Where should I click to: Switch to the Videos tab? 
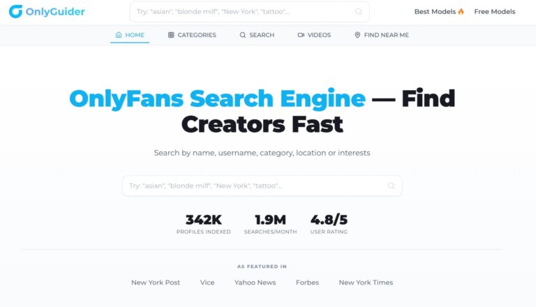(x=314, y=35)
